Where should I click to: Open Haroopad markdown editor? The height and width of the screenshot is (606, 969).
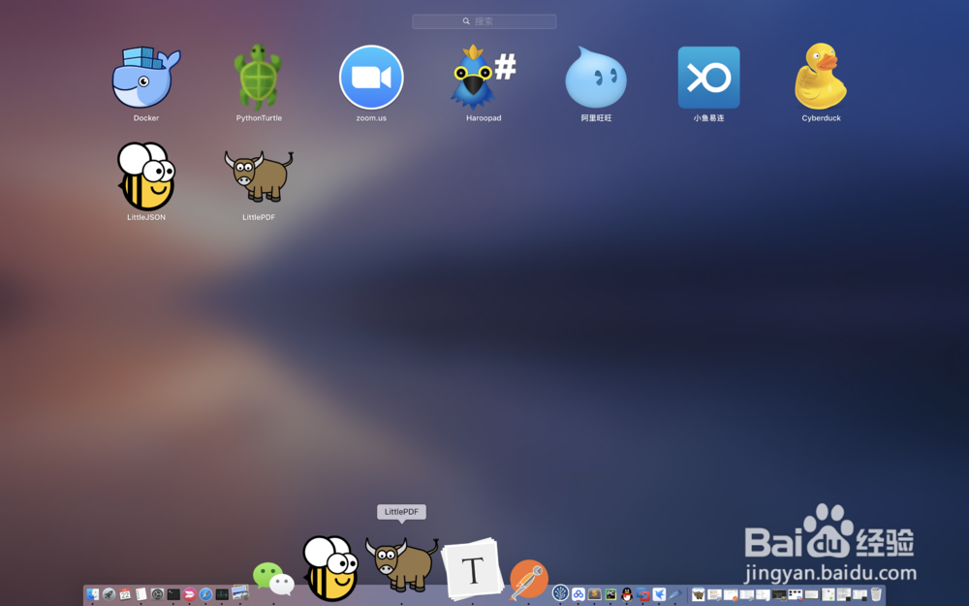click(x=484, y=78)
